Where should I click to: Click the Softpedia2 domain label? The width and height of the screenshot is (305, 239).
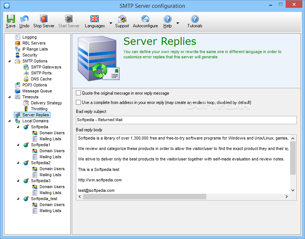click(x=41, y=163)
